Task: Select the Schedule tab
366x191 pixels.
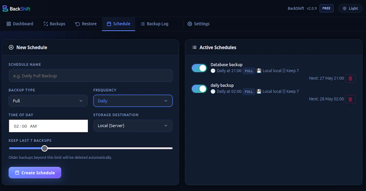Action: pos(118,24)
